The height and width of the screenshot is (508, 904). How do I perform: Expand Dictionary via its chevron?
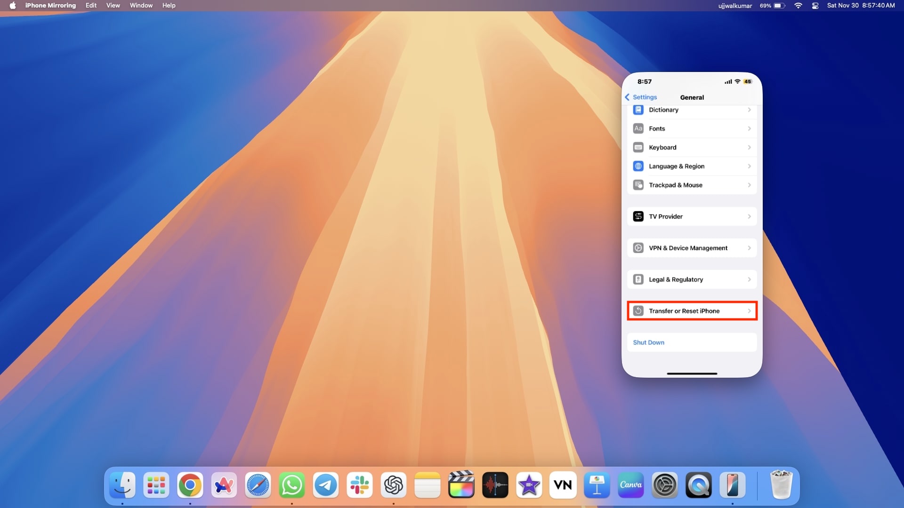pyautogui.click(x=749, y=110)
